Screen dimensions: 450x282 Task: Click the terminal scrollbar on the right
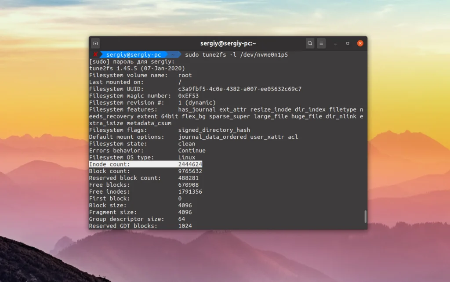(x=365, y=217)
